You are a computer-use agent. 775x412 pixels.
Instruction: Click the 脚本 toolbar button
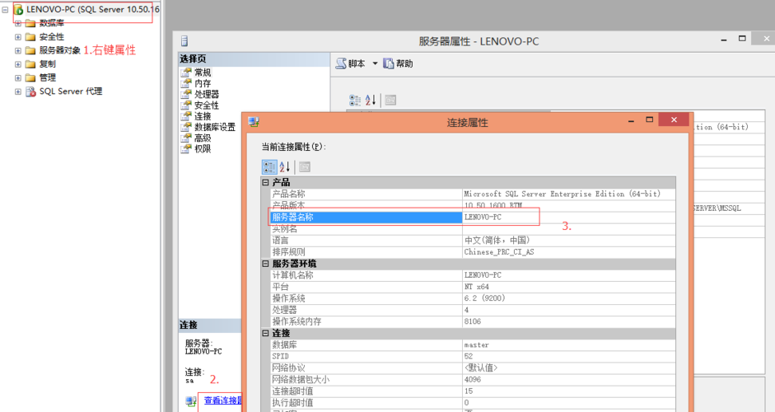pyautogui.click(x=350, y=63)
